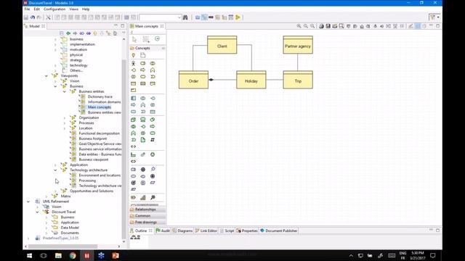
Task: Click the horizontal scrollbar of the Model tree
Action: click(x=62, y=246)
